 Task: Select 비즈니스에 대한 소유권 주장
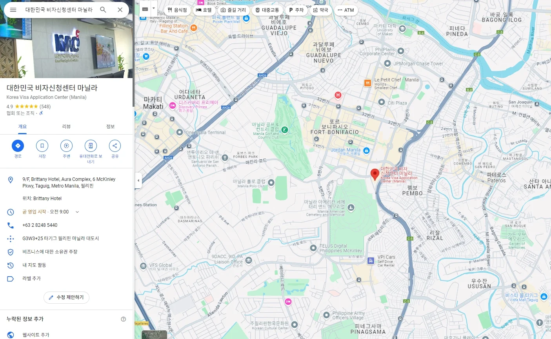tap(50, 252)
